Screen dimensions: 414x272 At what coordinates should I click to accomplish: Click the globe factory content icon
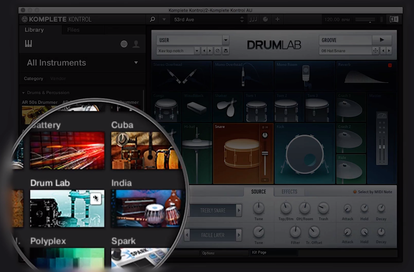[124, 44]
